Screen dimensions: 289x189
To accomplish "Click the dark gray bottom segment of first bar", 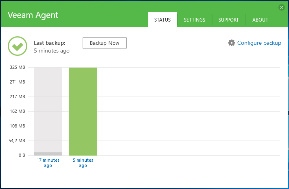I will (x=48, y=154).
